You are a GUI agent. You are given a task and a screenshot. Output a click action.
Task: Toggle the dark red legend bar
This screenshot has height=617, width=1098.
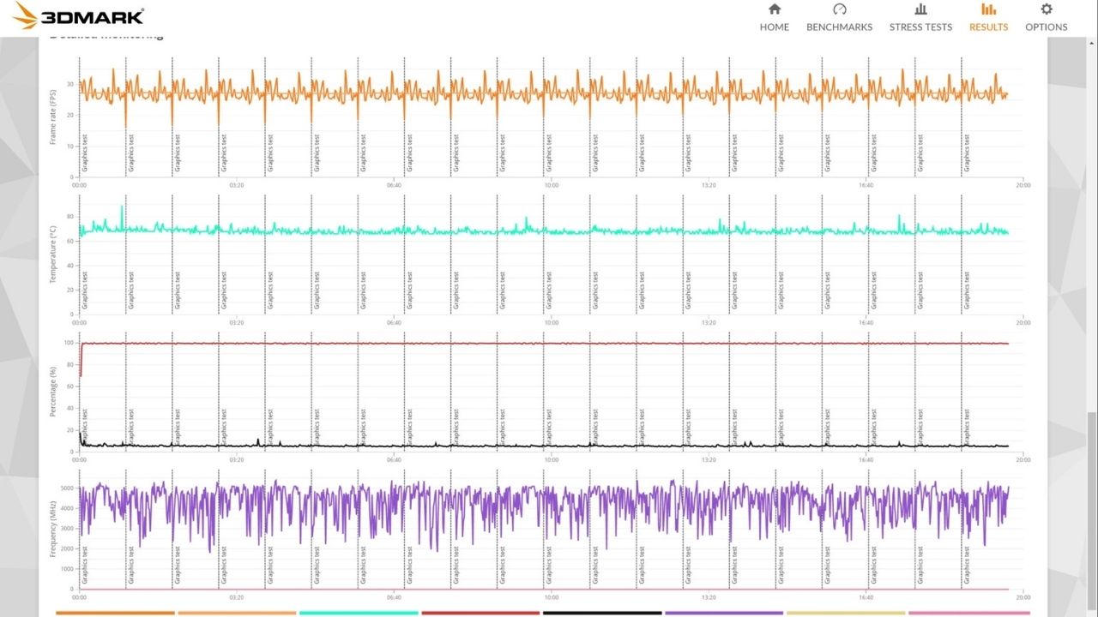[x=480, y=613]
